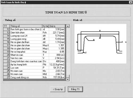Image resolution: width=133 pixels, height=98 pixels.
Task: Click the Ptb symbol cell
Action: tap(45, 64)
